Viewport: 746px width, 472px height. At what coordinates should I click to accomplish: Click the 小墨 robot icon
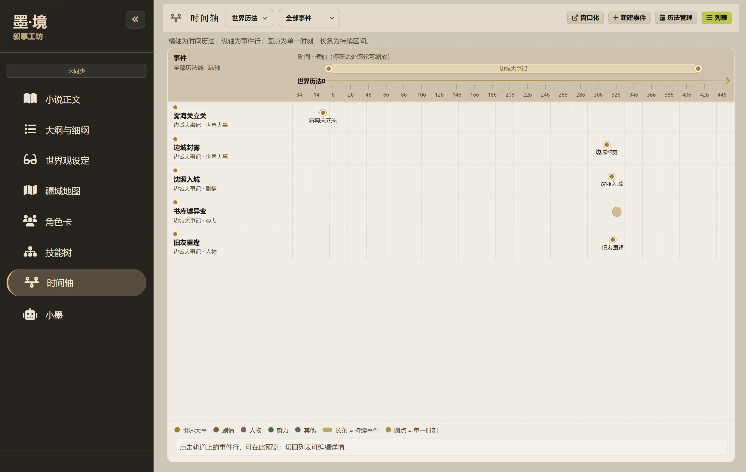pos(30,314)
